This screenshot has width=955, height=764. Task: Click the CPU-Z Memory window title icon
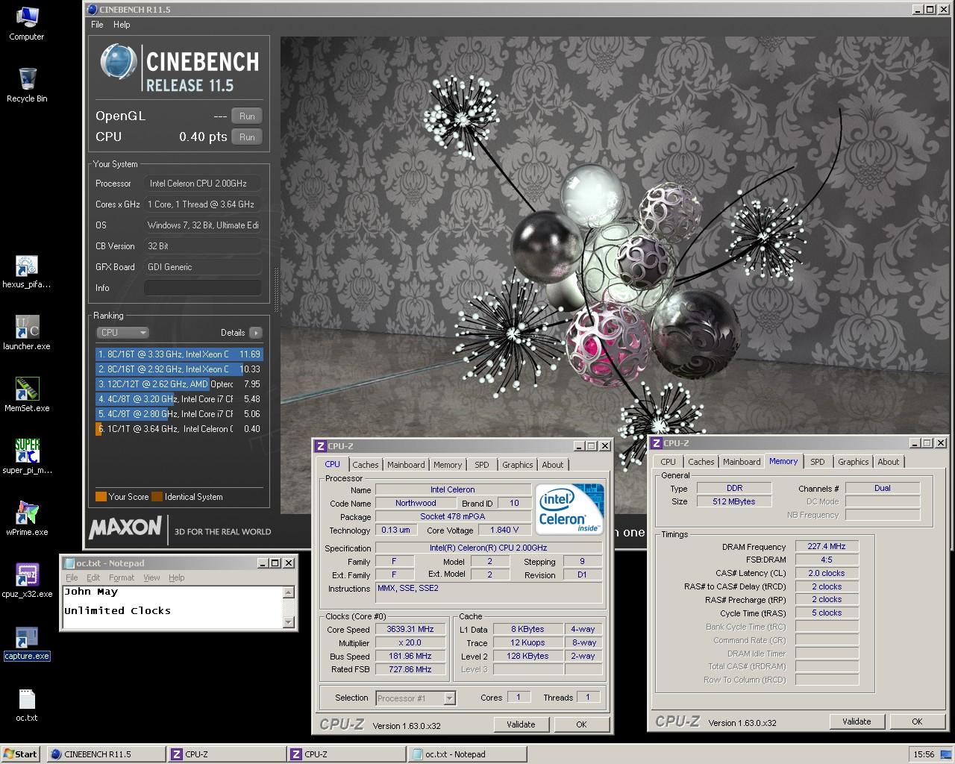pos(657,443)
